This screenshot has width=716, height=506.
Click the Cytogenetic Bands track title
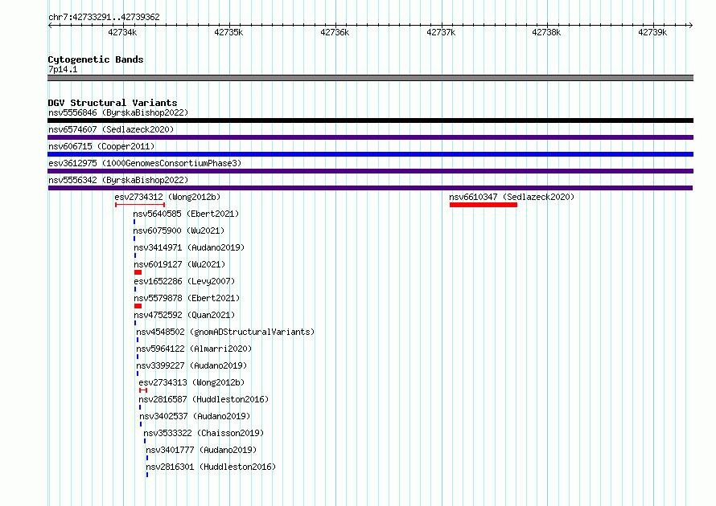coord(96,59)
